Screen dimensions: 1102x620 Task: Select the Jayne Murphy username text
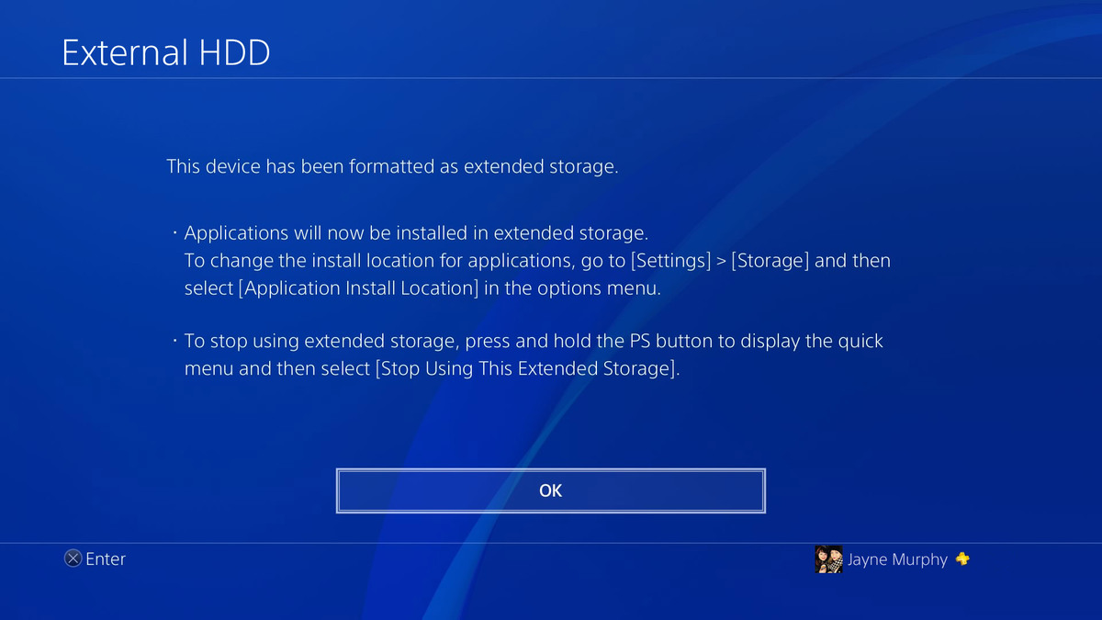click(x=897, y=559)
